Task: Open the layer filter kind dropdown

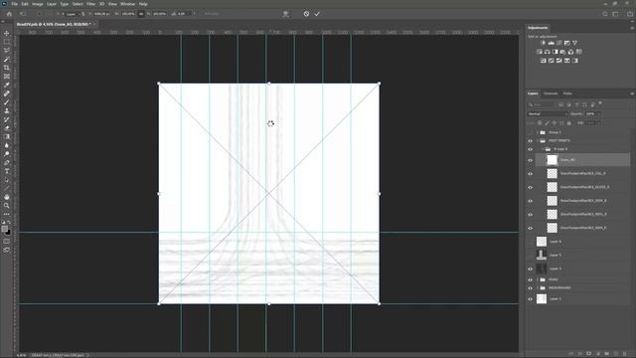Action: (x=542, y=104)
